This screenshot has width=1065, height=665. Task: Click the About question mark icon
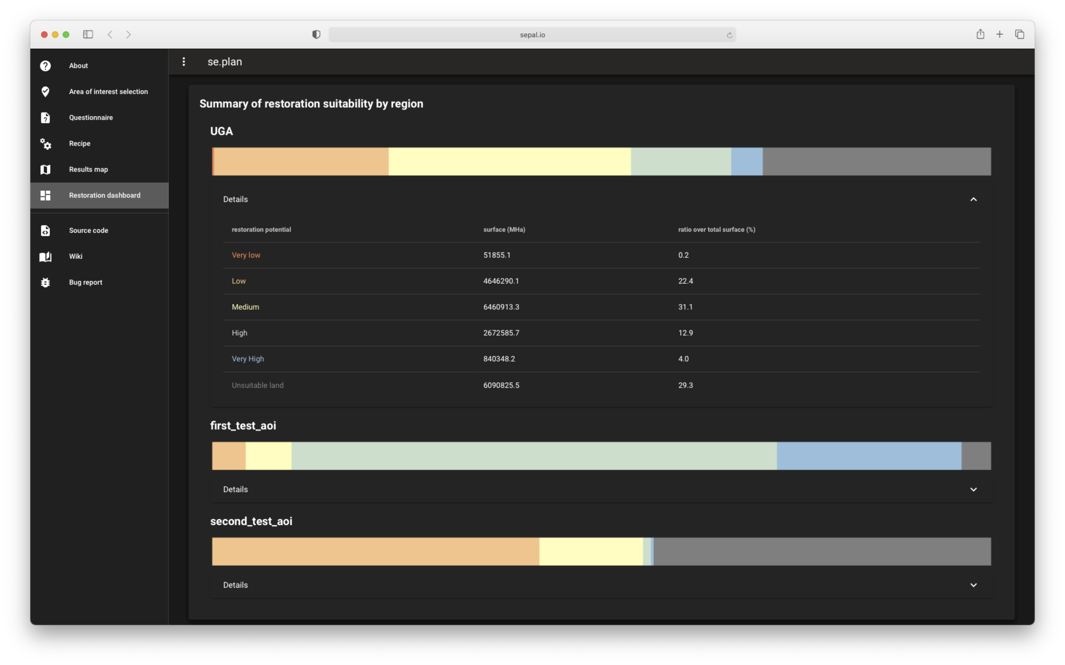(x=45, y=66)
